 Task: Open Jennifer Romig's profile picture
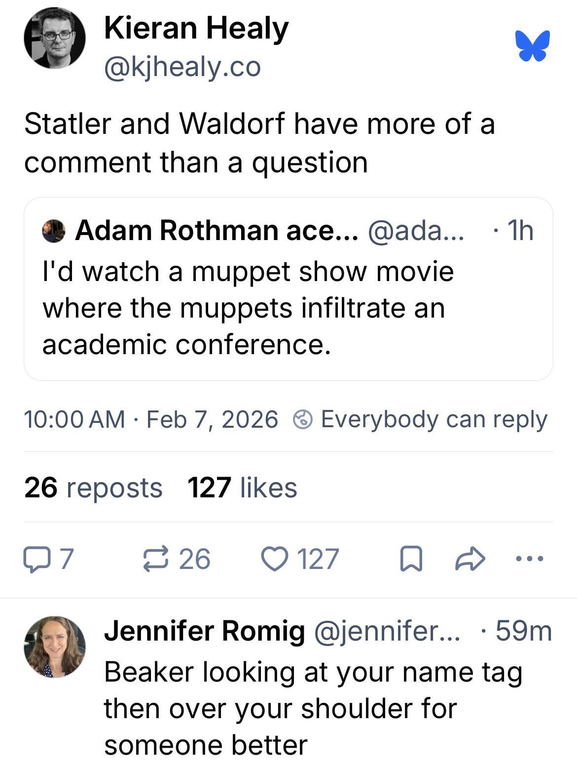pyautogui.click(x=55, y=646)
